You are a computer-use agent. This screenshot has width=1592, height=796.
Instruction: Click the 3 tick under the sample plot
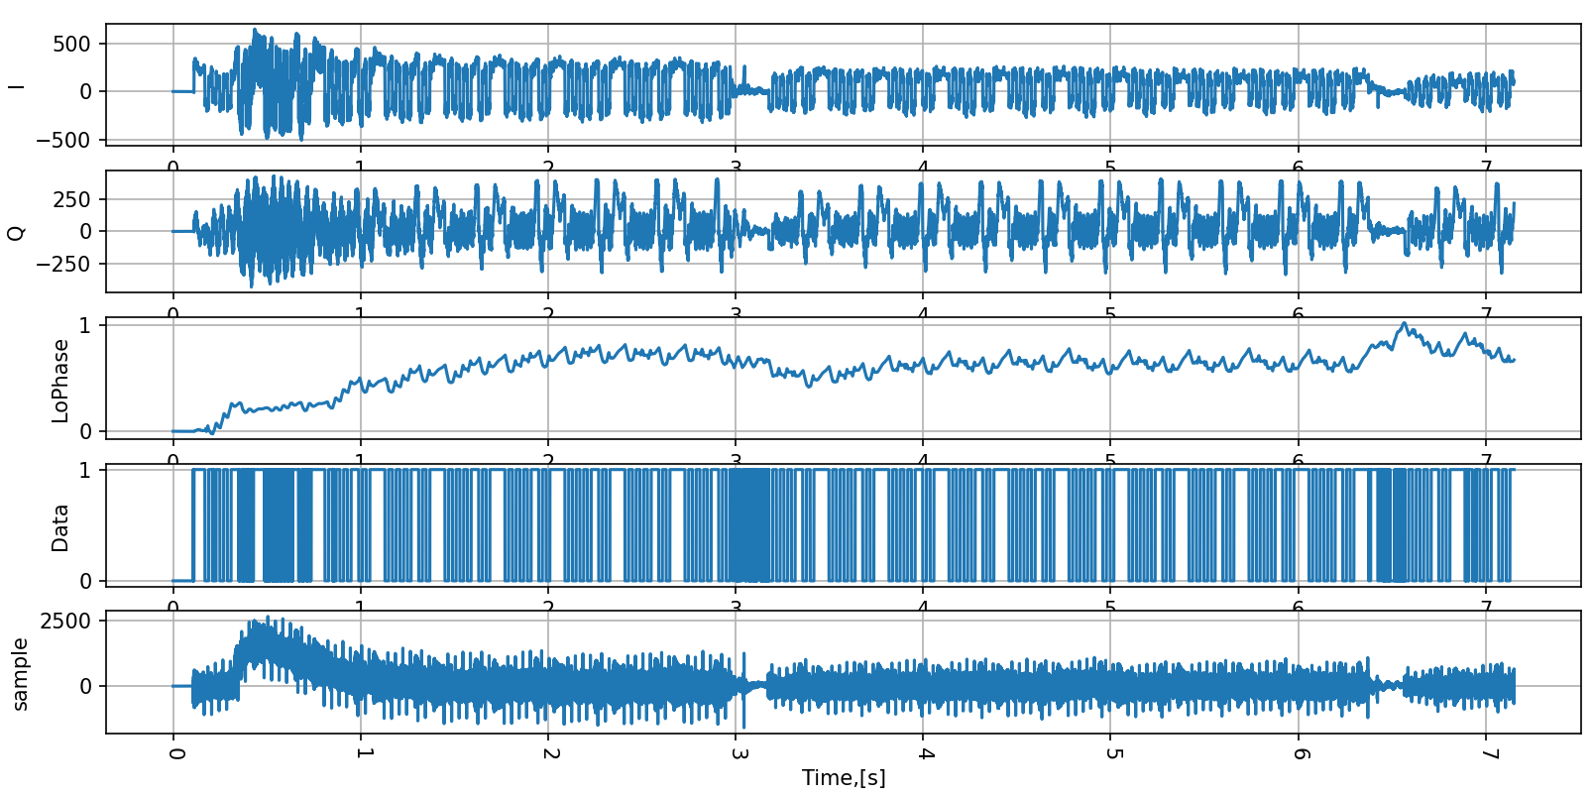737,752
